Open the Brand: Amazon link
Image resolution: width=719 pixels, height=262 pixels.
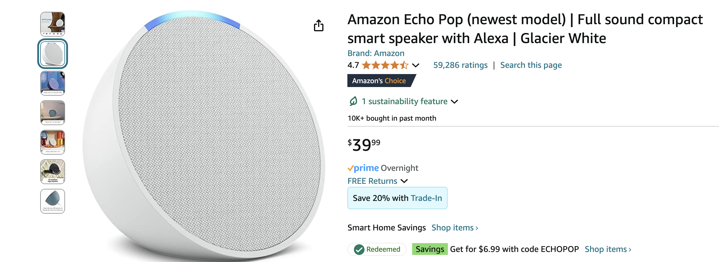tap(376, 53)
